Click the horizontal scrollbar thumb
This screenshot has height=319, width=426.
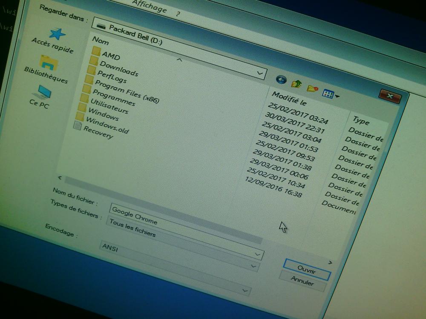163,210
